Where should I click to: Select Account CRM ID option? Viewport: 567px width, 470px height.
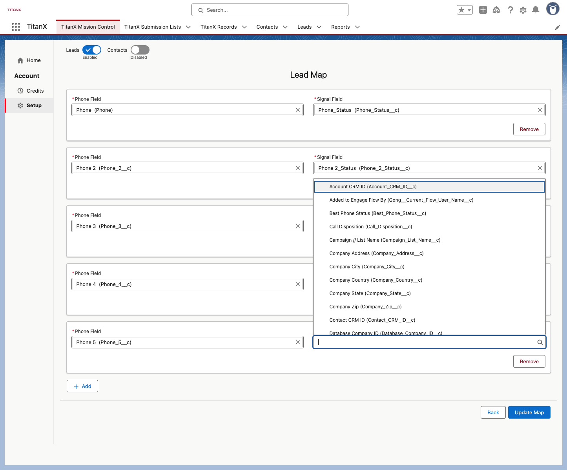pos(430,187)
